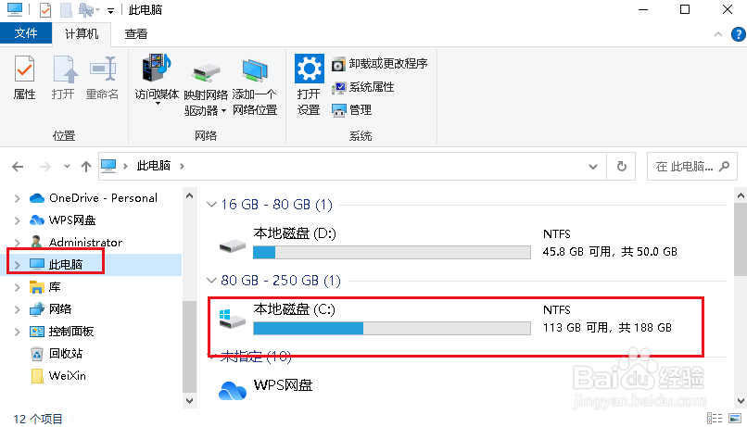Select 控制面板 in navigation pane
Screen dimensions: 747x427
71,332
